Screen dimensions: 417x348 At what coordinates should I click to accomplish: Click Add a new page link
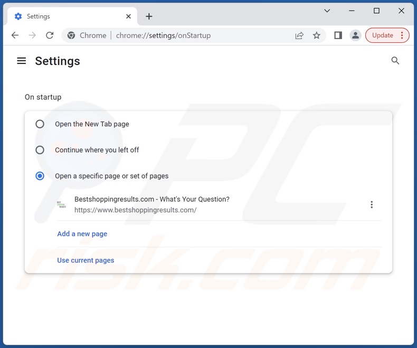tap(82, 234)
